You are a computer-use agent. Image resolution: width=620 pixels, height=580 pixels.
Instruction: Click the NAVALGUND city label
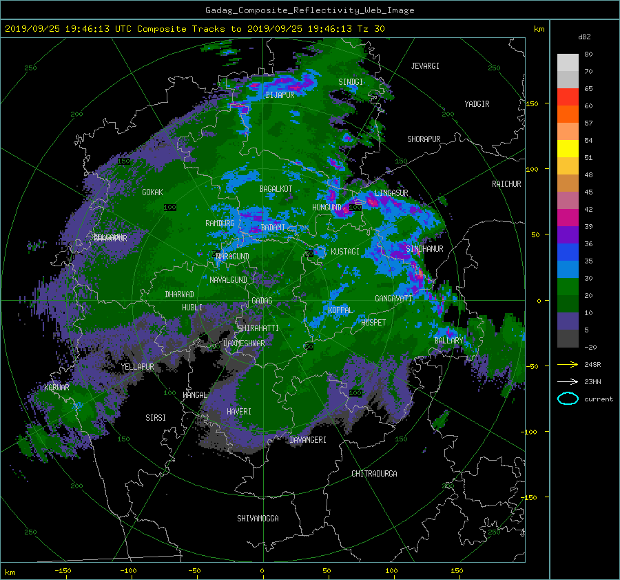click(x=228, y=280)
